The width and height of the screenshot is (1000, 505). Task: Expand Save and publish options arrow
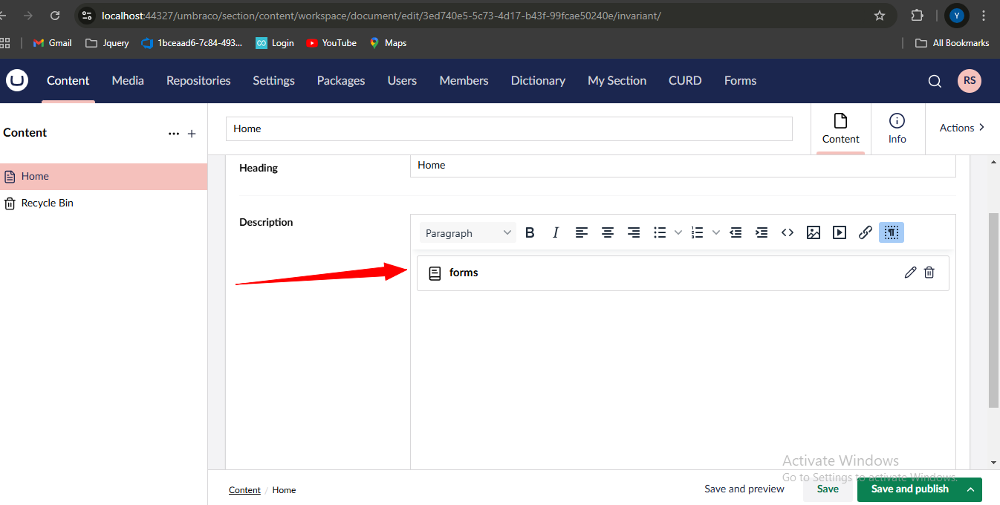pyautogui.click(x=970, y=489)
